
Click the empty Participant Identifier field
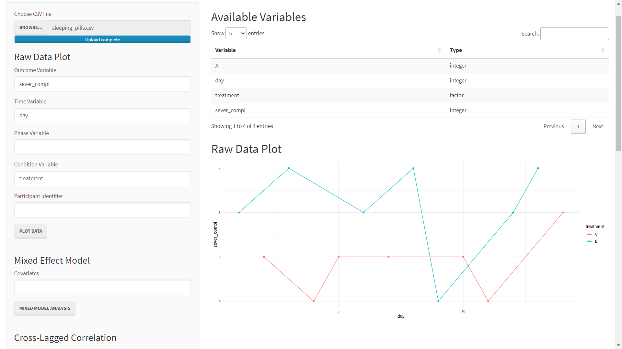click(x=102, y=210)
